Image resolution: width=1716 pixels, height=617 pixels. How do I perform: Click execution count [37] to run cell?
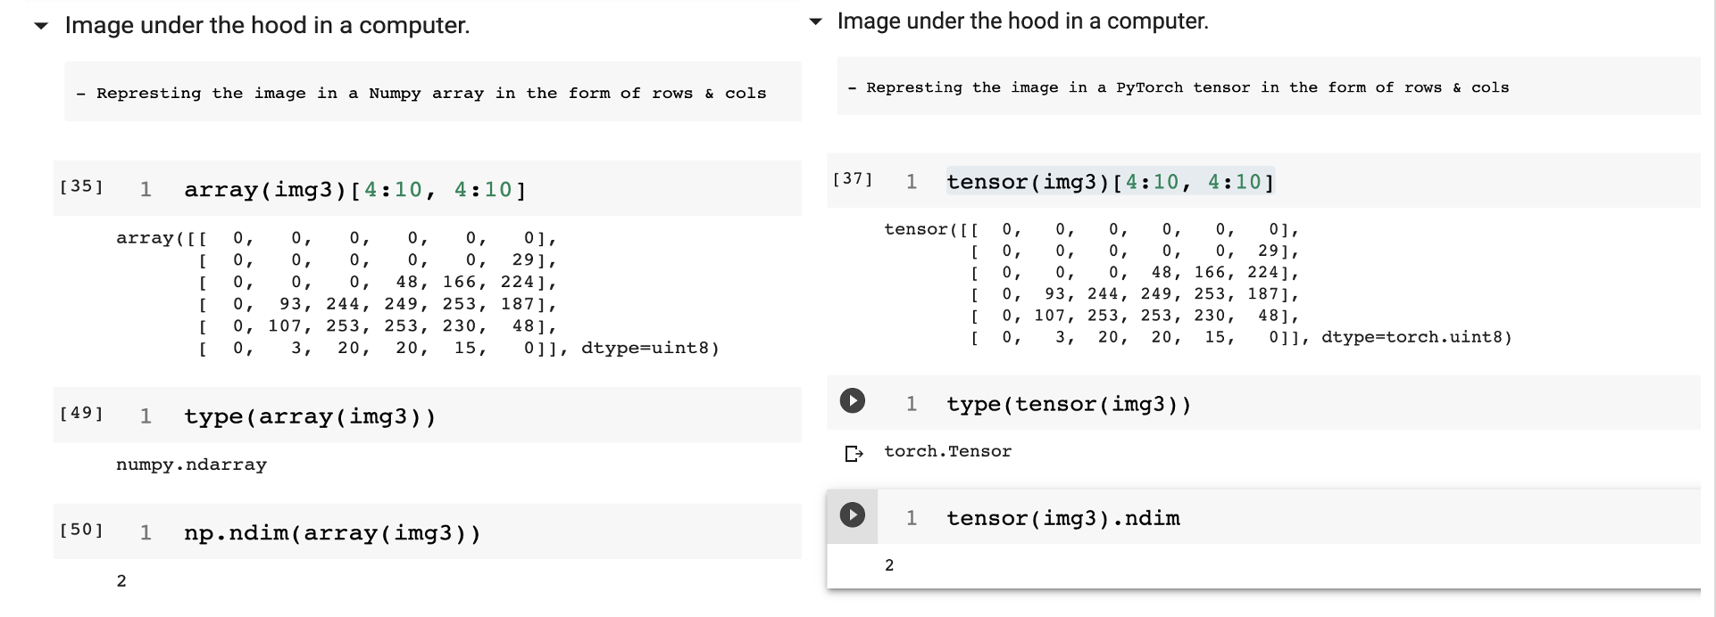point(853,179)
